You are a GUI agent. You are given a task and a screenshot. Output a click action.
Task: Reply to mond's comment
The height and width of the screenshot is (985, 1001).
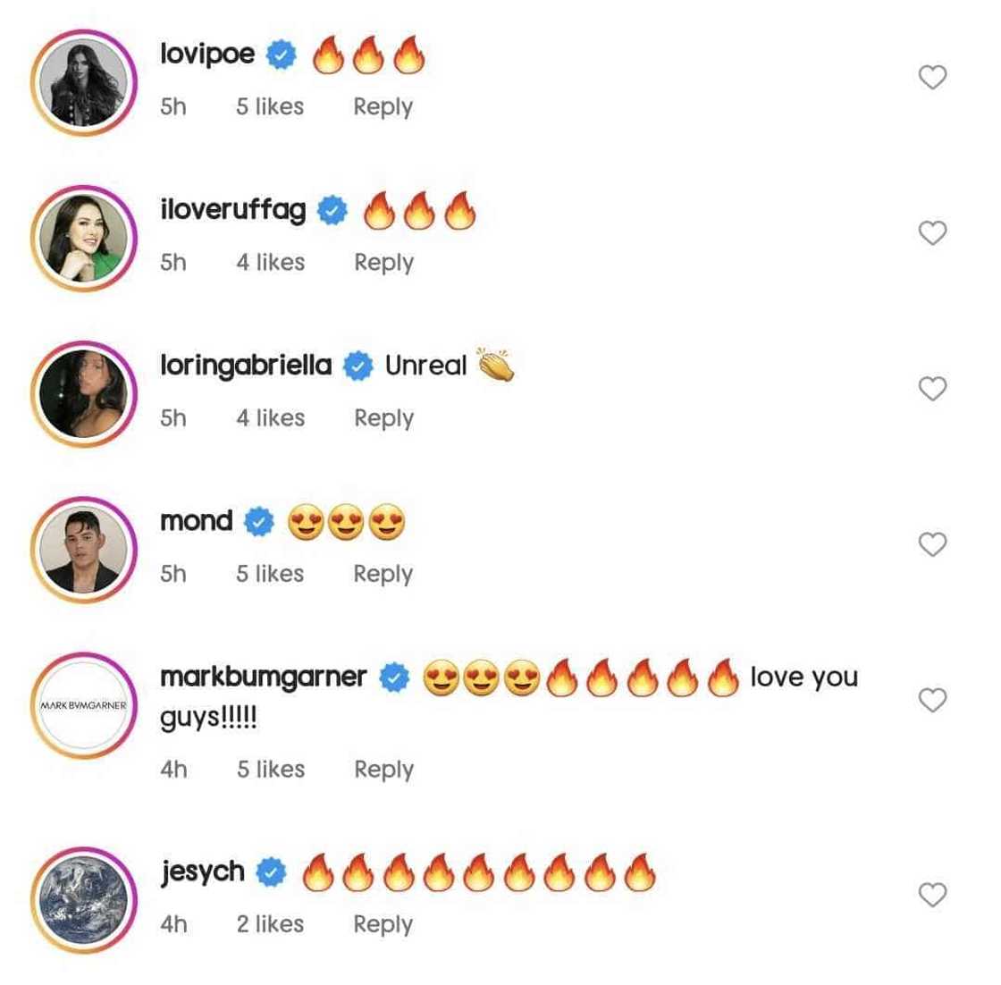click(x=383, y=573)
